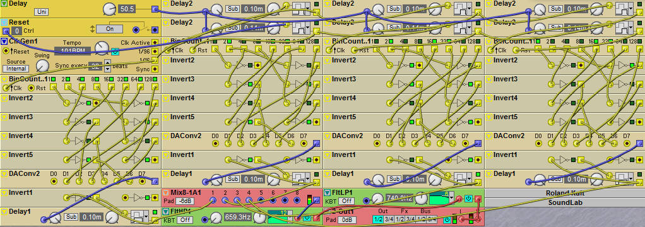Screen dimensions: 645x227
Task: Increase ClkGen1's Sync every beats value
Action: pos(108,63)
